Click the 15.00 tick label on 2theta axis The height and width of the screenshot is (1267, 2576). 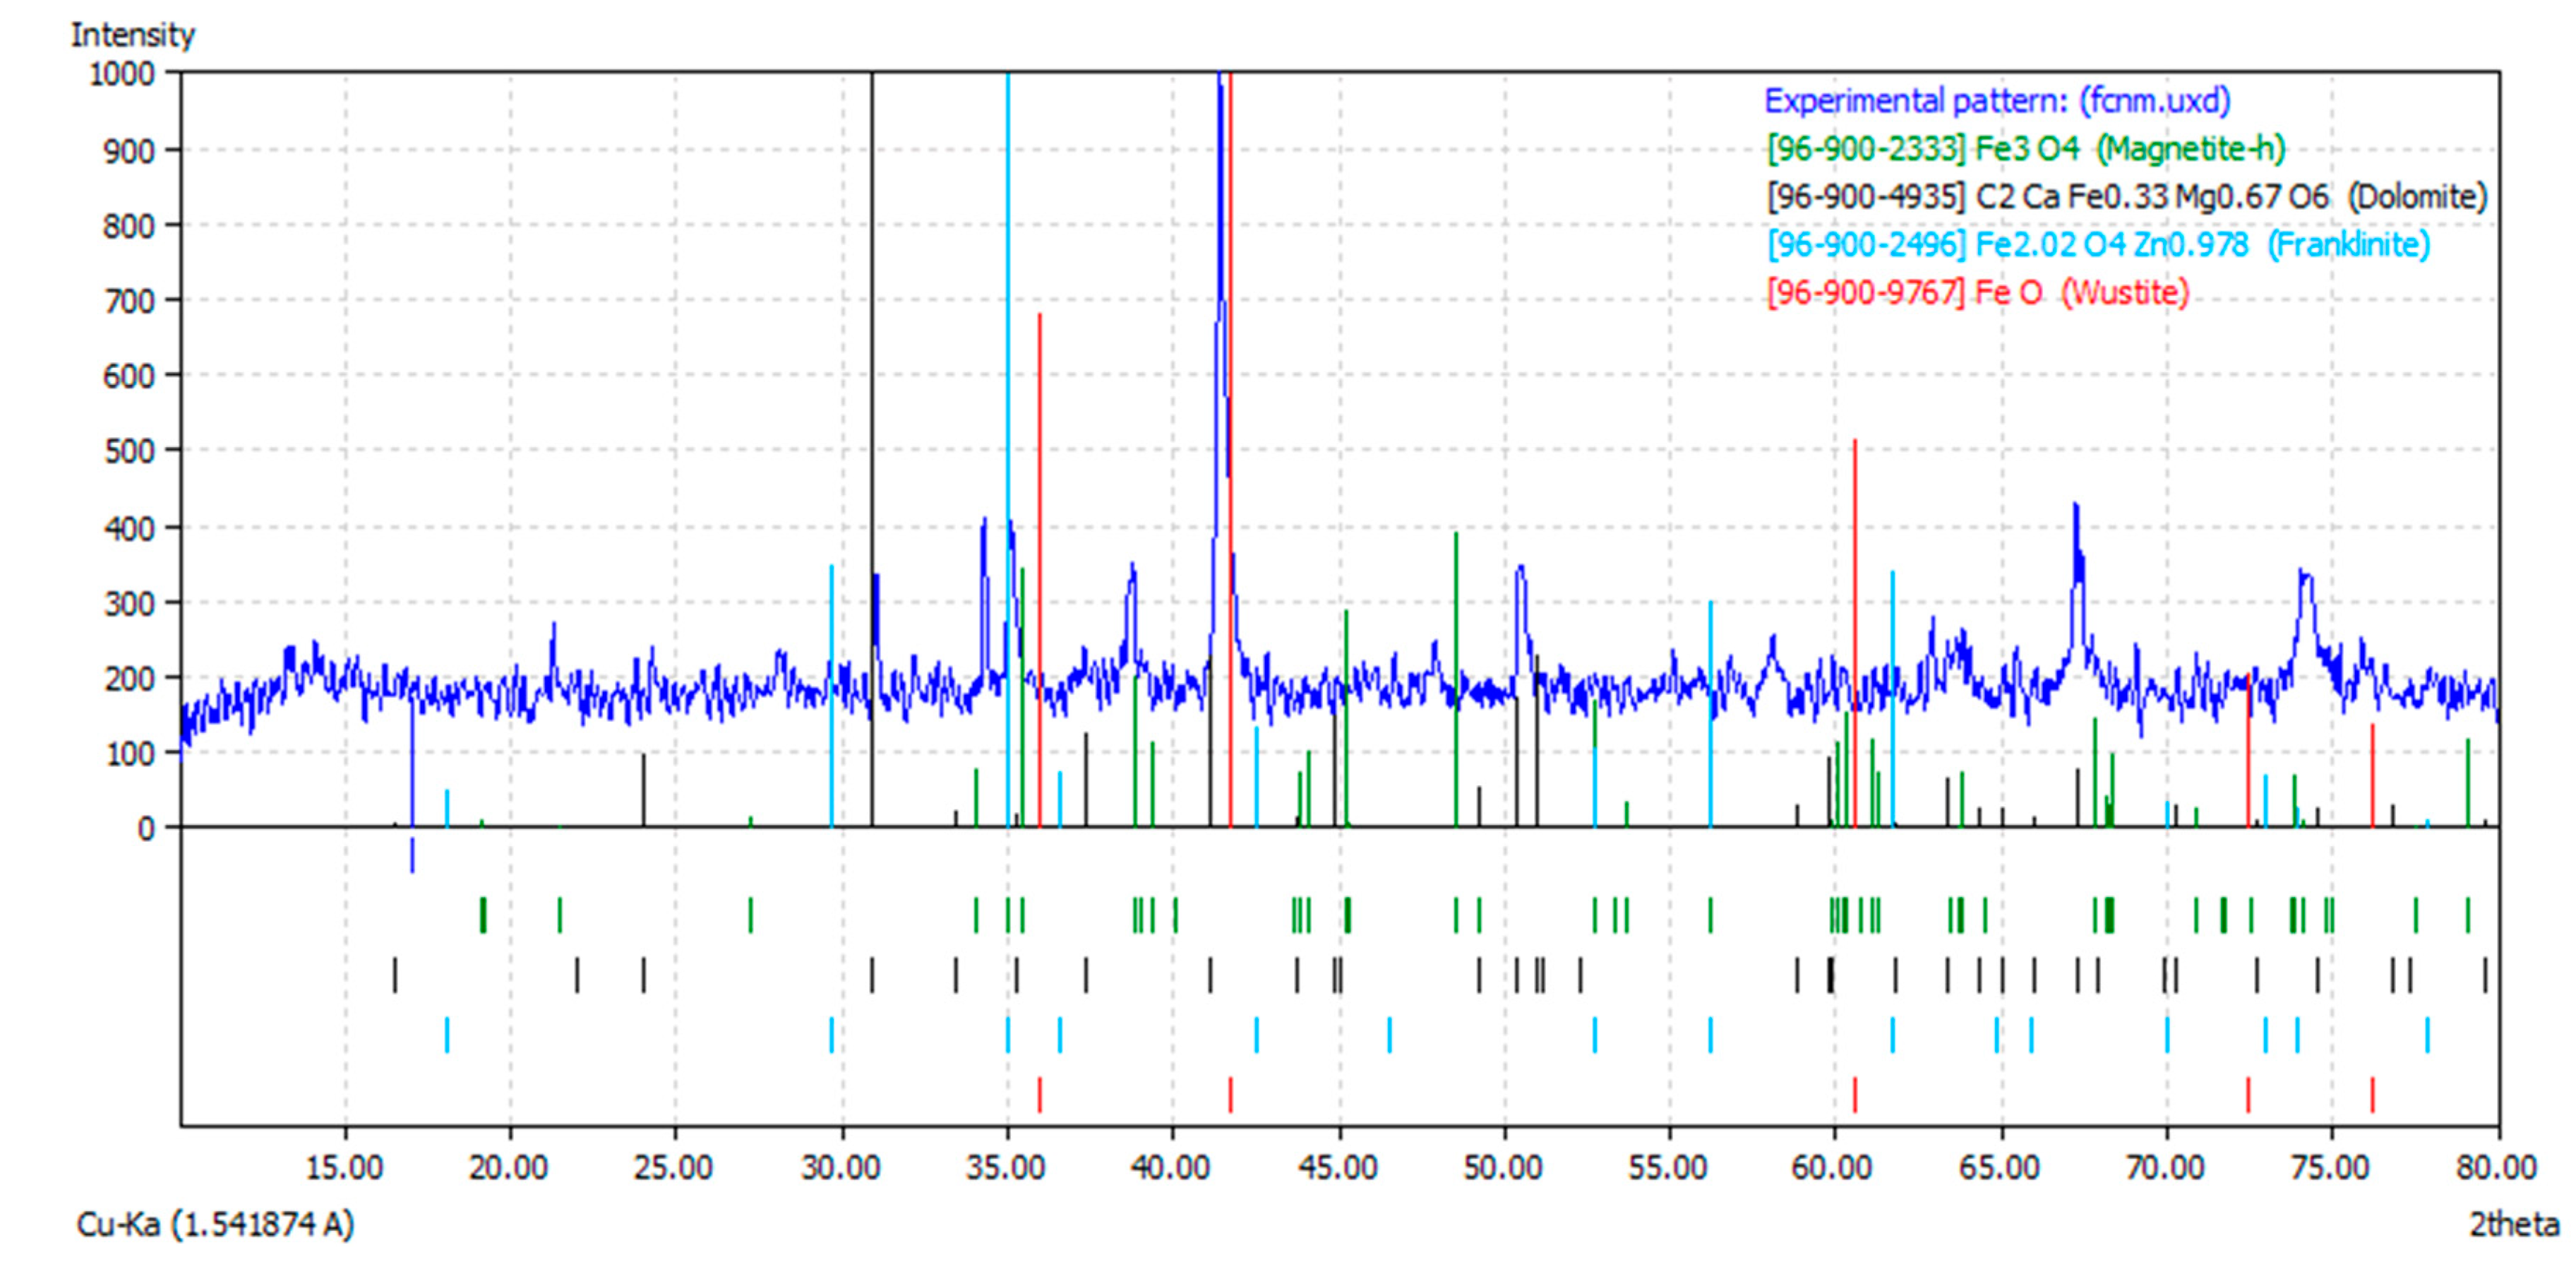344,1167
